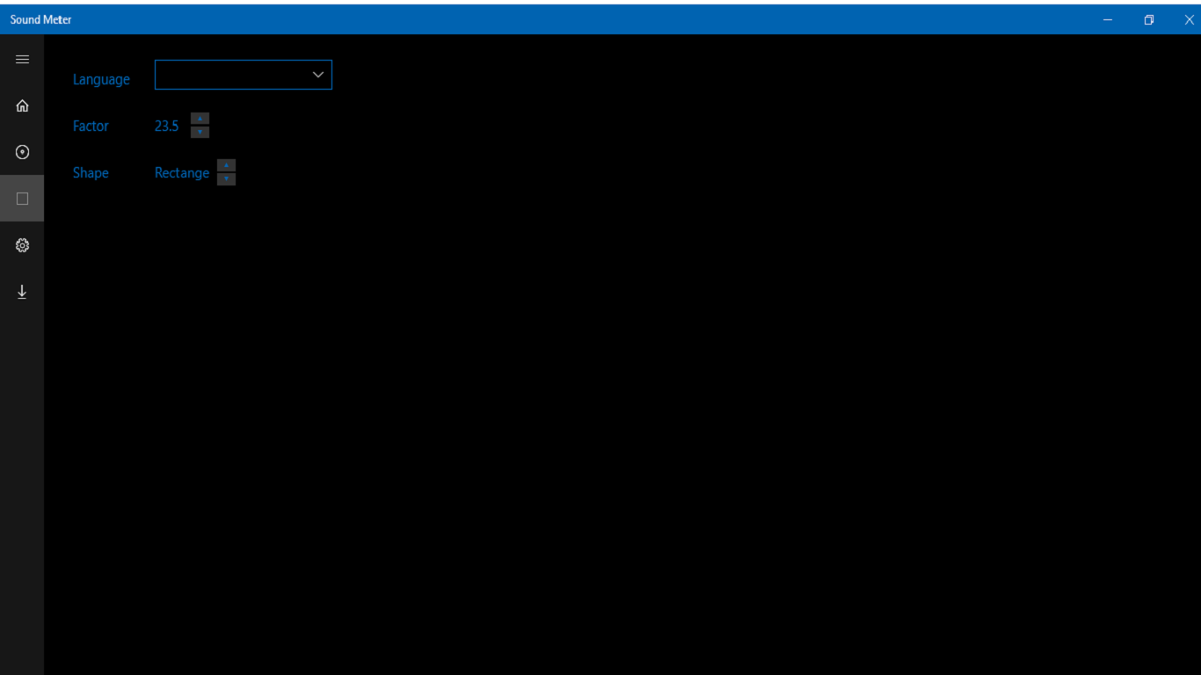Restore down the Sound Meter window
Image resolution: width=1201 pixels, height=675 pixels.
tap(1148, 19)
